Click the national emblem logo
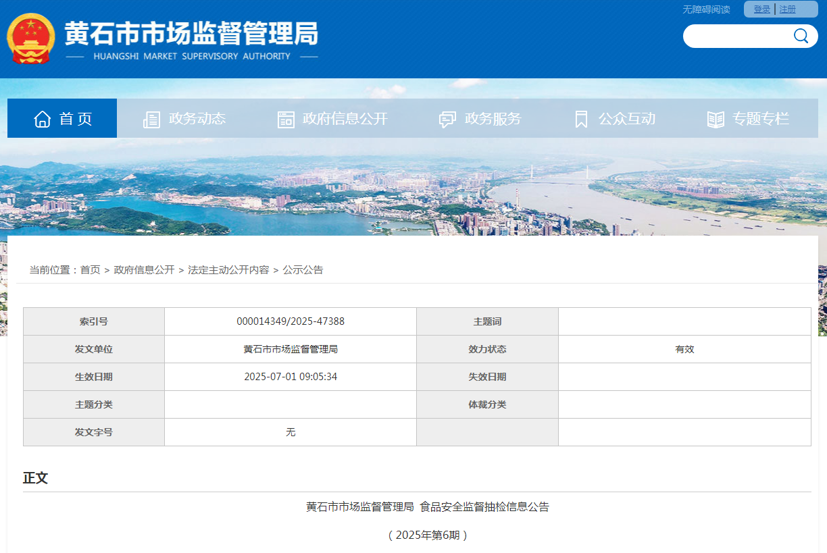Viewport: 827px width, 553px height. (31, 38)
